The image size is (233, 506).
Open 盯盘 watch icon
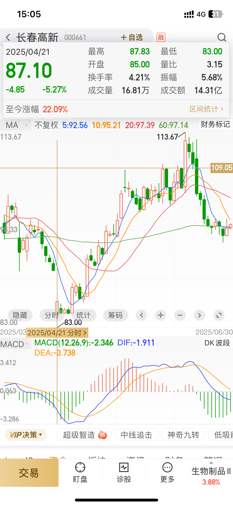[80, 473]
